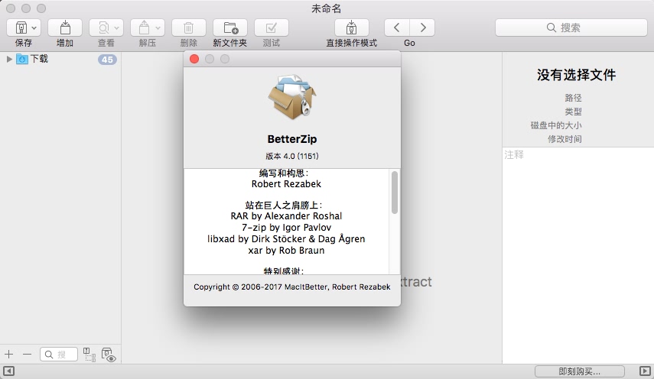Open the Extract (解压) dropdown arrow
Image resolution: width=654 pixels, height=379 pixels.
click(x=158, y=28)
